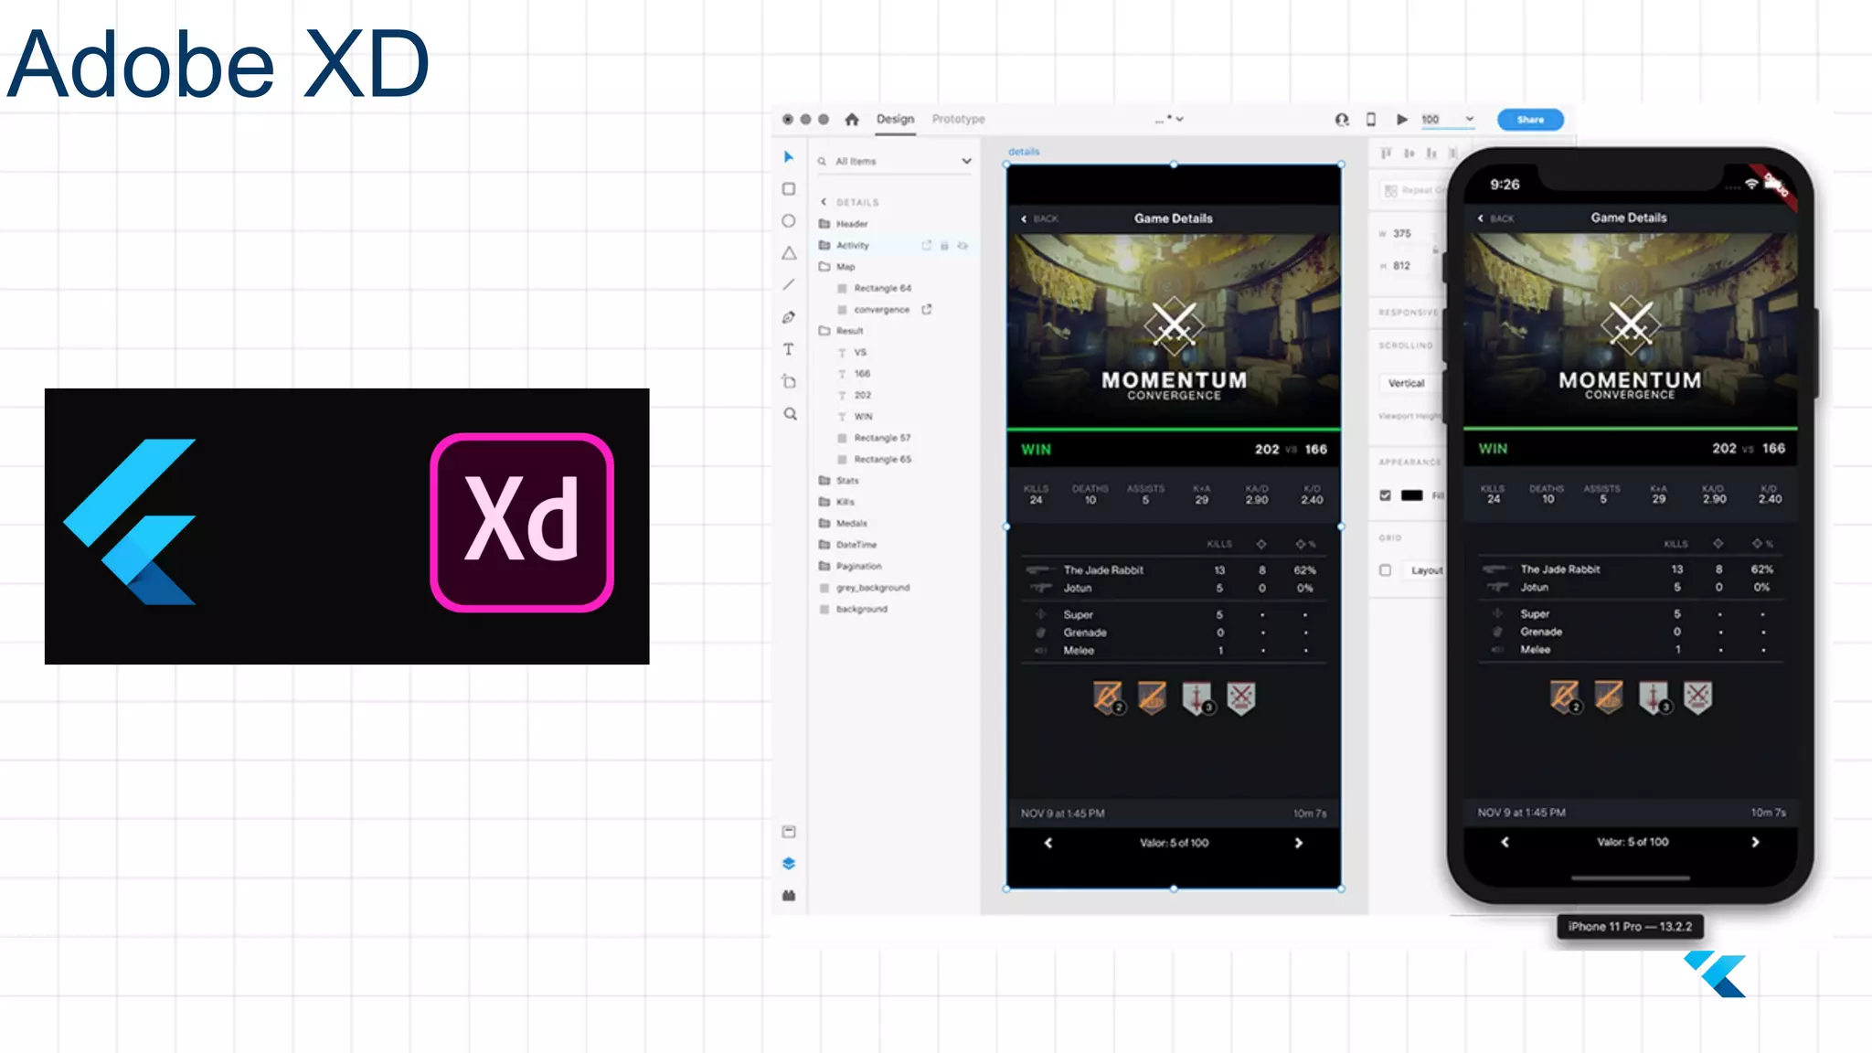This screenshot has width=1872, height=1053.
Task: Collapse the Result folder
Action: point(824,331)
